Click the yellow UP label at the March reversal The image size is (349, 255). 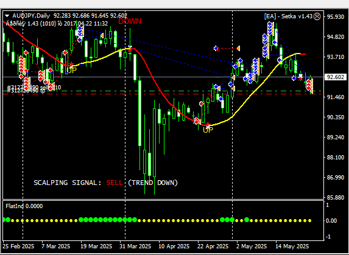[x=71, y=70]
